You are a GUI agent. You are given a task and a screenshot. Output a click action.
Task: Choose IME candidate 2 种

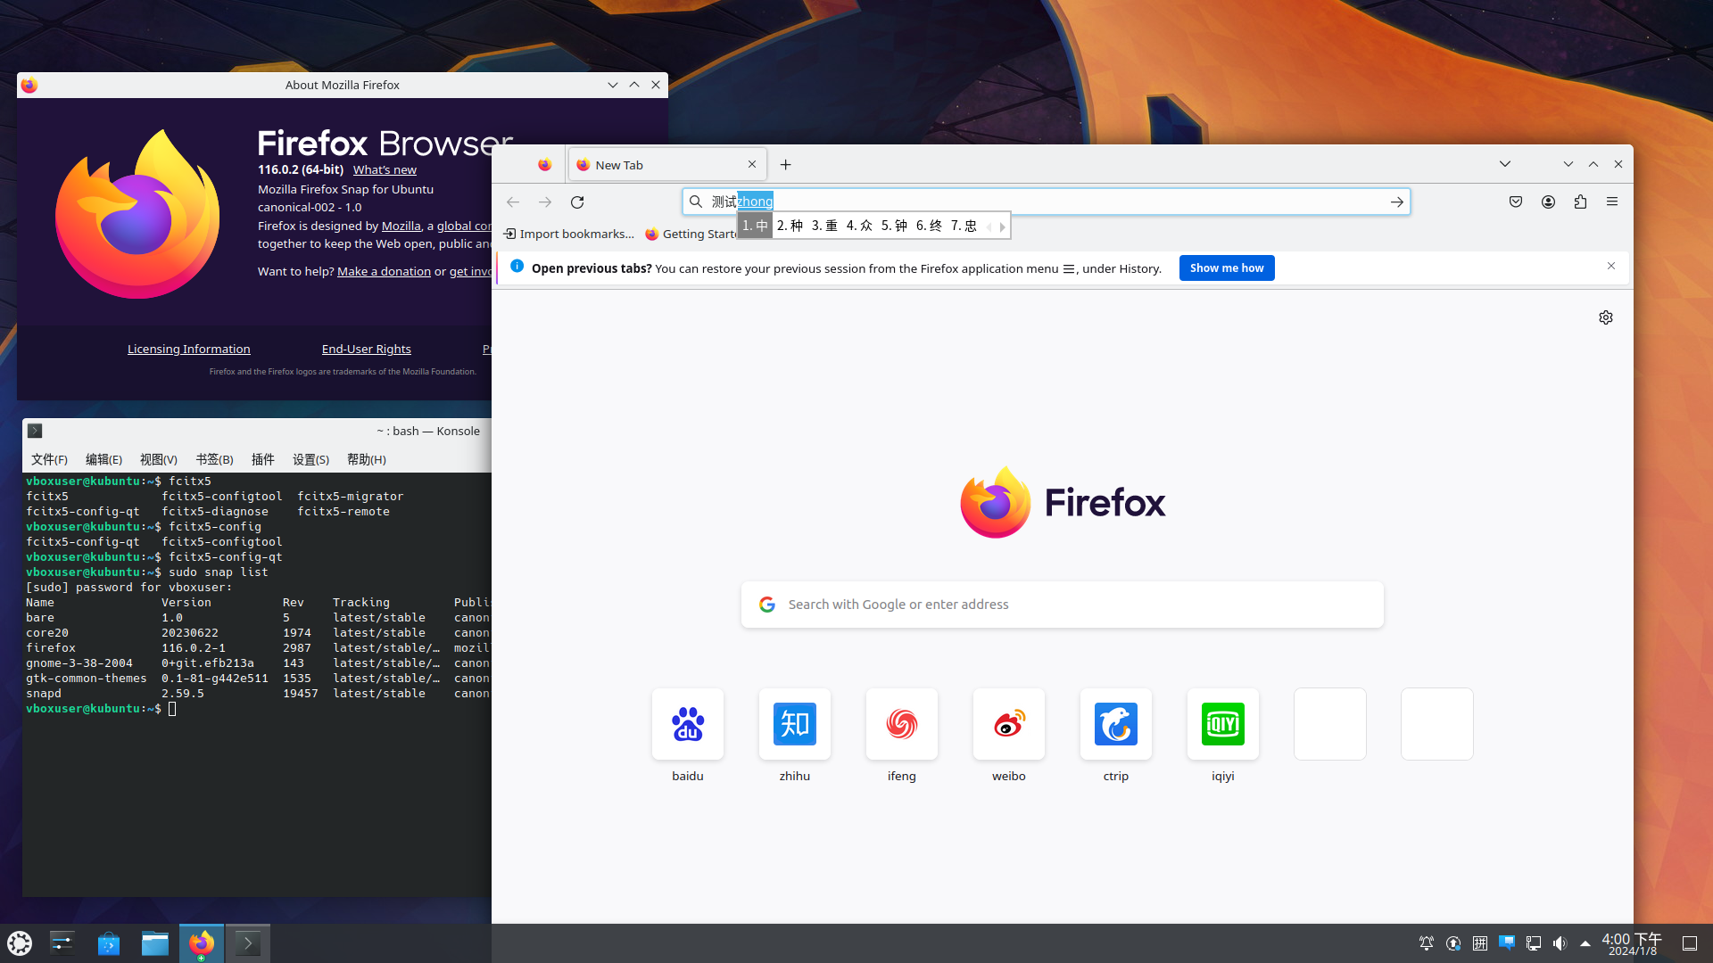[790, 226]
